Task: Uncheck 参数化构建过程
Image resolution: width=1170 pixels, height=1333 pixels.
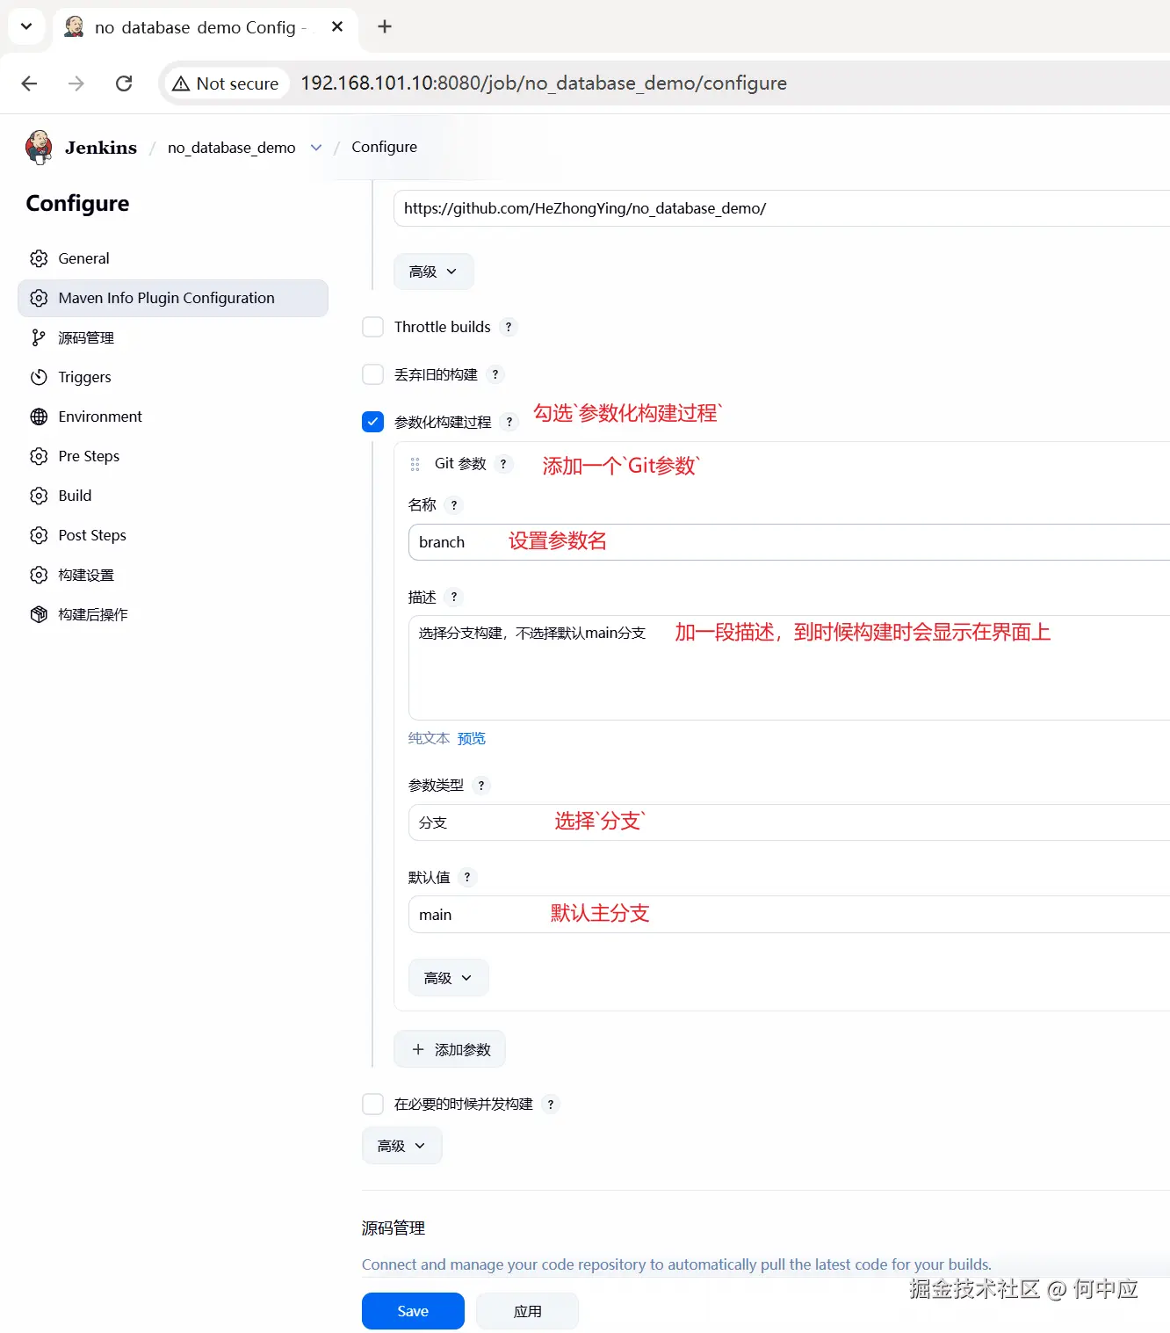Action: click(x=372, y=422)
